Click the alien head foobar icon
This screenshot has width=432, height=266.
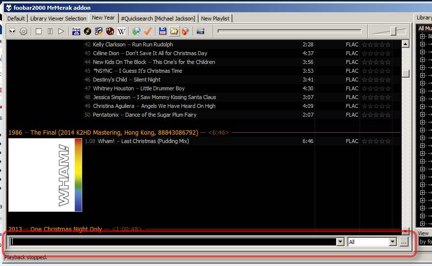click(x=12, y=31)
